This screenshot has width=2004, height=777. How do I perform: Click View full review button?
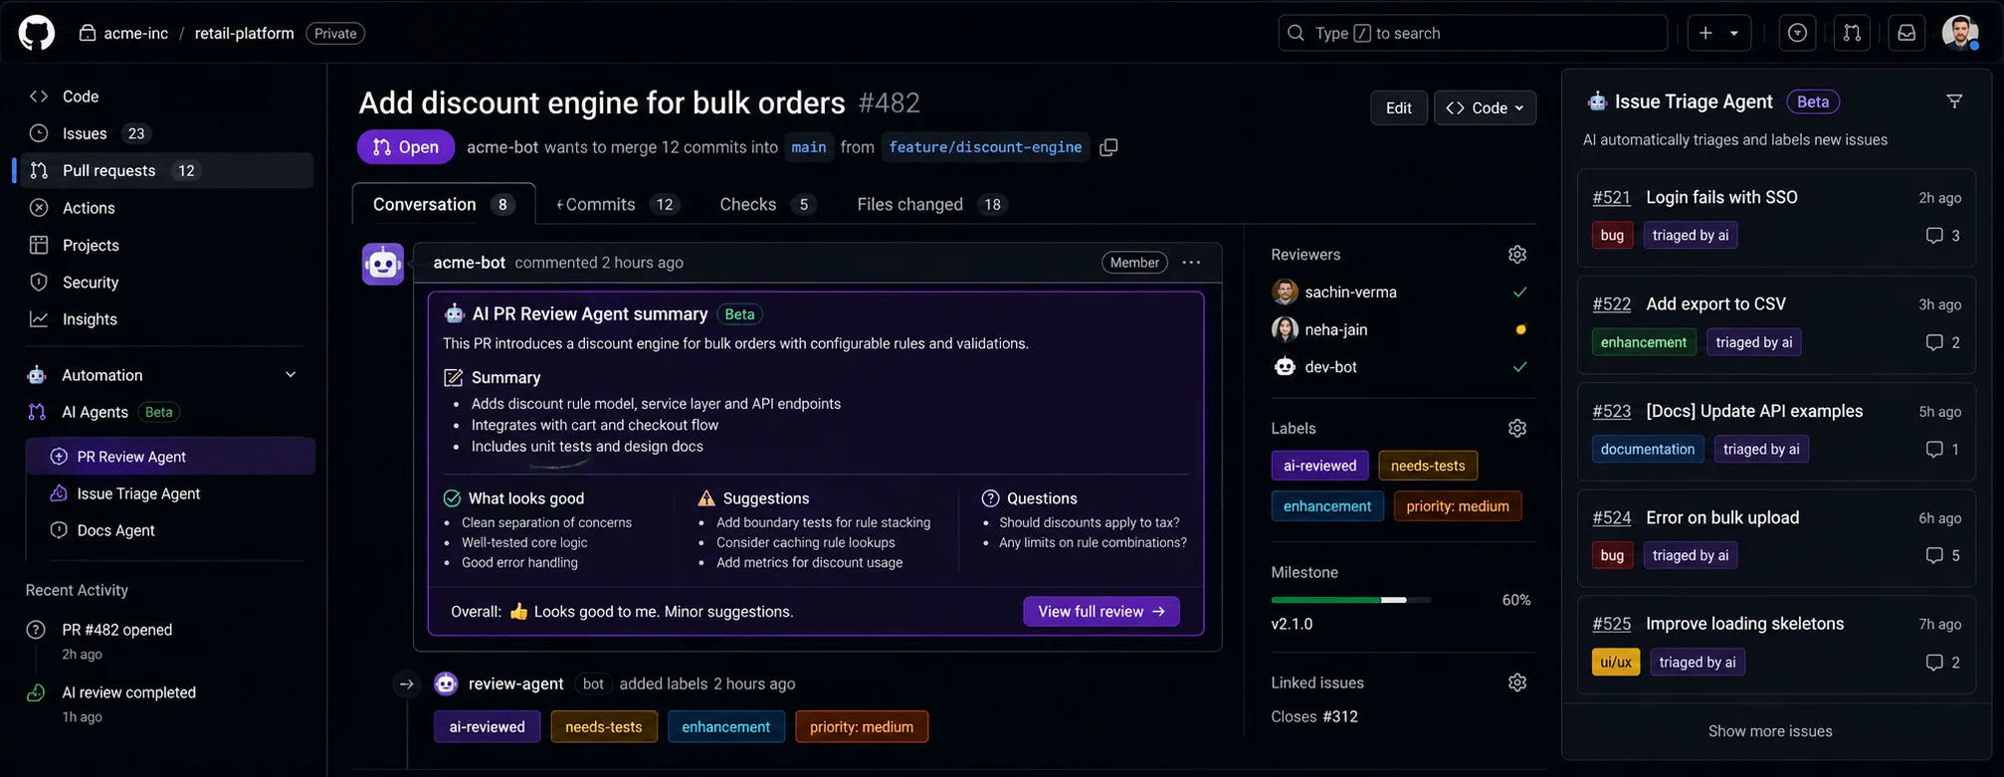coord(1102,612)
